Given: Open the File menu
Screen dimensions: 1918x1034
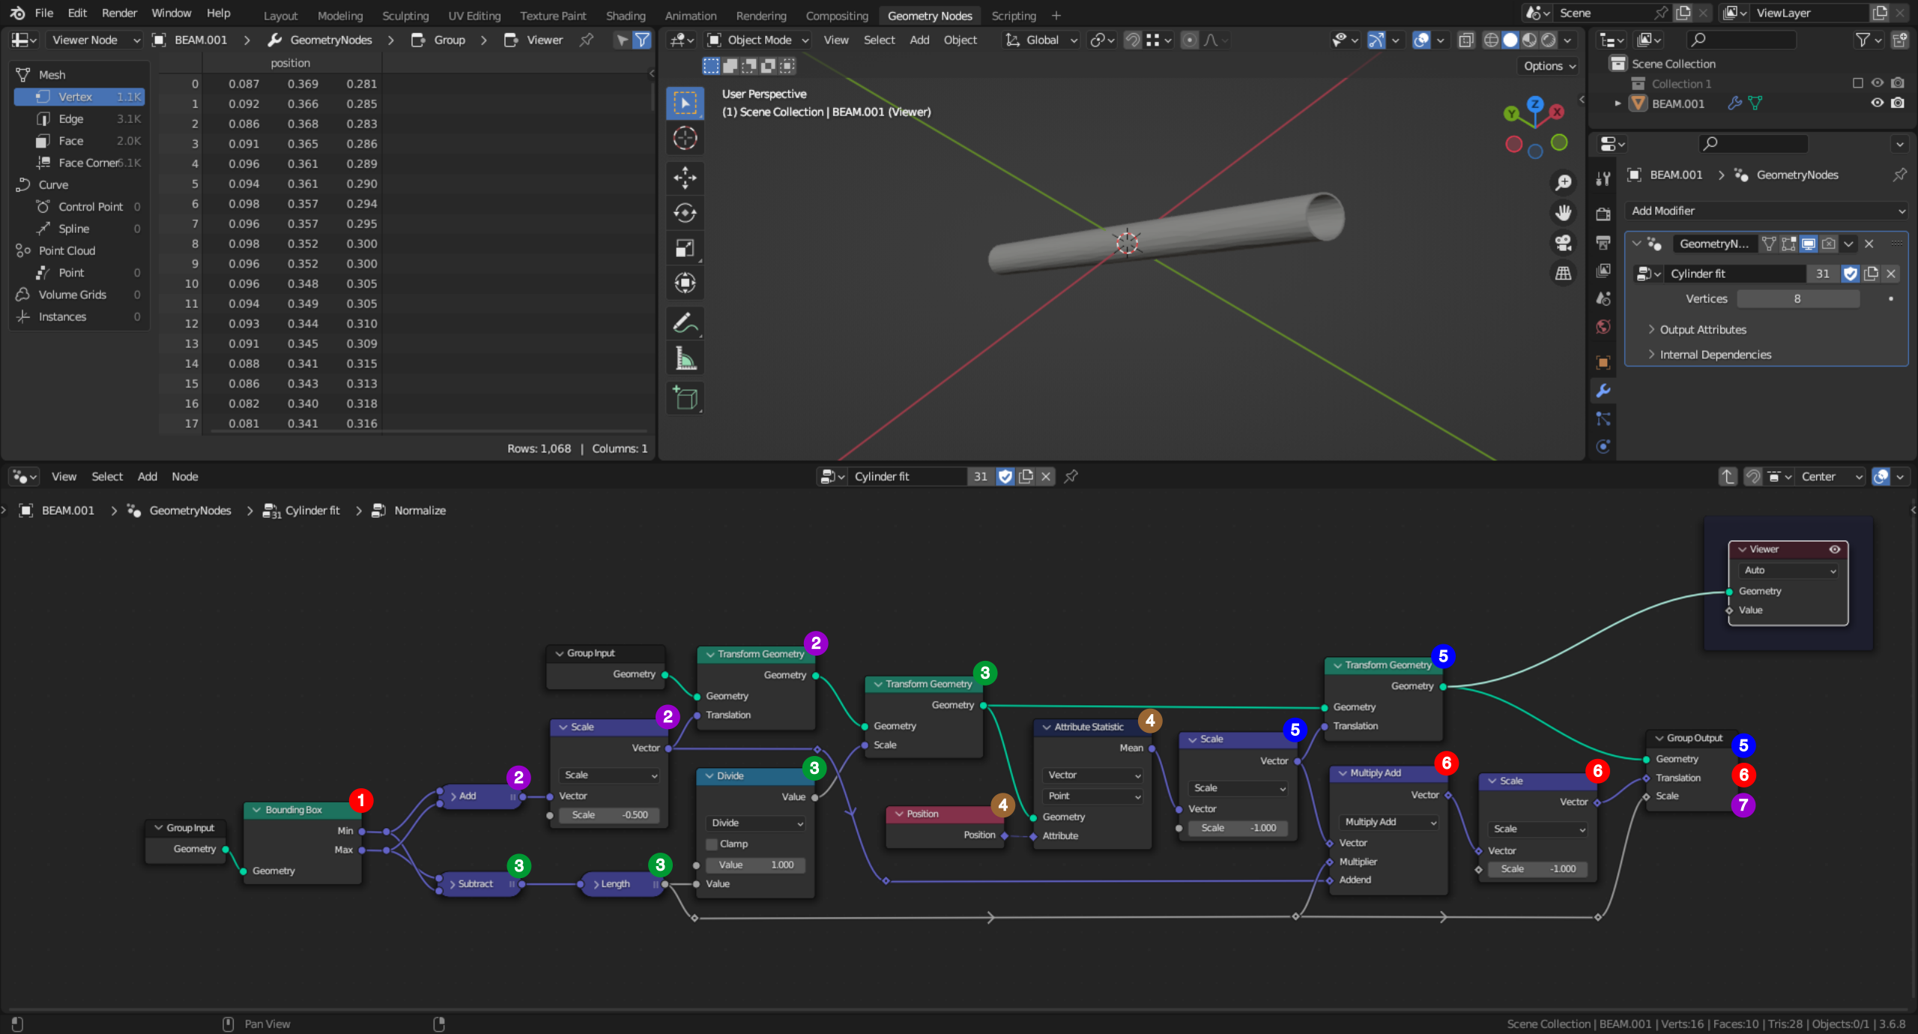Looking at the screenshot, I should point(44,13).
